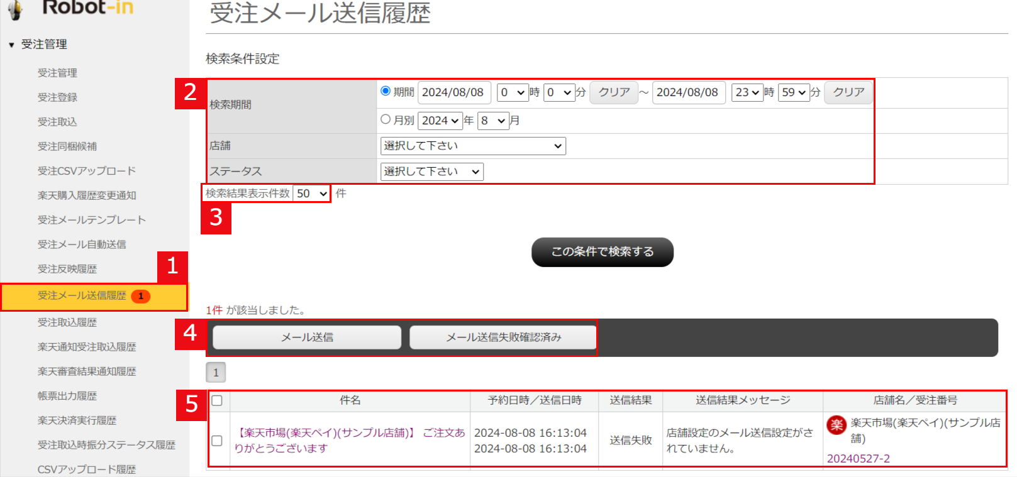Open the start hour dropdown showing 0
The height and width of the screenshot is (477, 1017).
513,92
